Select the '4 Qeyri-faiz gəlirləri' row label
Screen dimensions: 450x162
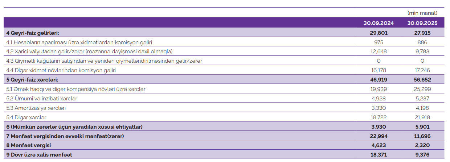click(x=33, y=33)
